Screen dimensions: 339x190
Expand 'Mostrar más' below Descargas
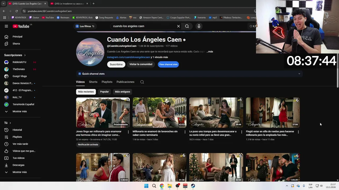pos(20,172)
